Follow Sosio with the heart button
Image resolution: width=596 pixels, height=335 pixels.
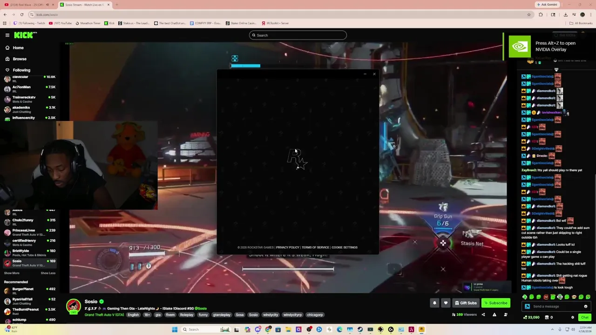(446, 303)
